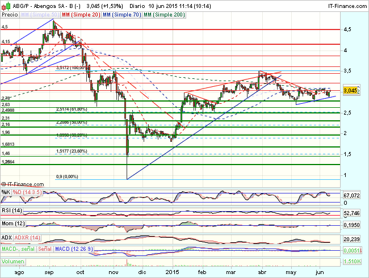The width and height of the screenshot is (369, 278).
Task: Click the may month on time axis
Action: 291,272
